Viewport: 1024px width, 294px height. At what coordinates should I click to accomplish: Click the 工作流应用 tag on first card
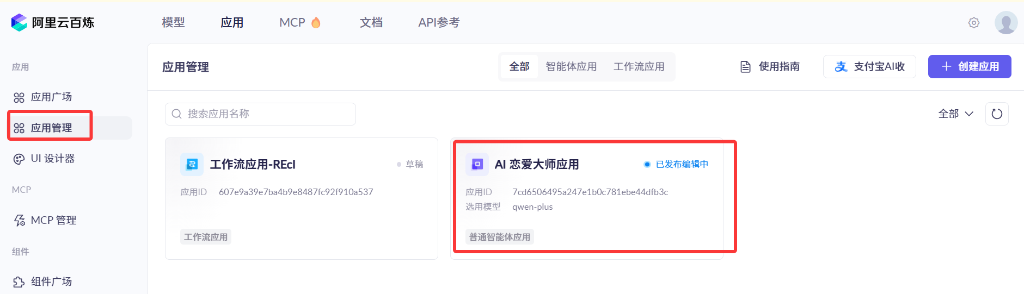point(206,237)
